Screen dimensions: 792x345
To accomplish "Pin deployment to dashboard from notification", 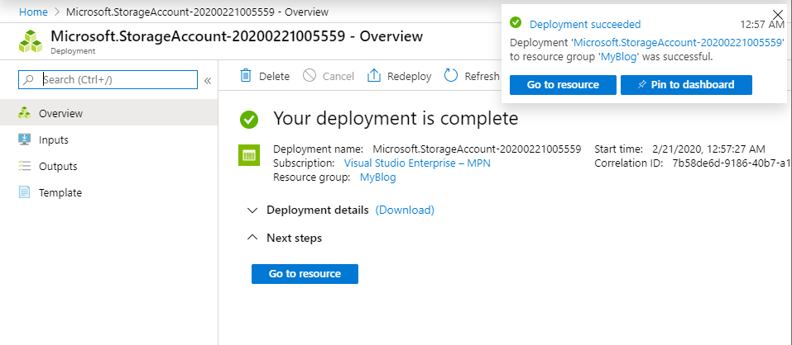I will point(686,85).
